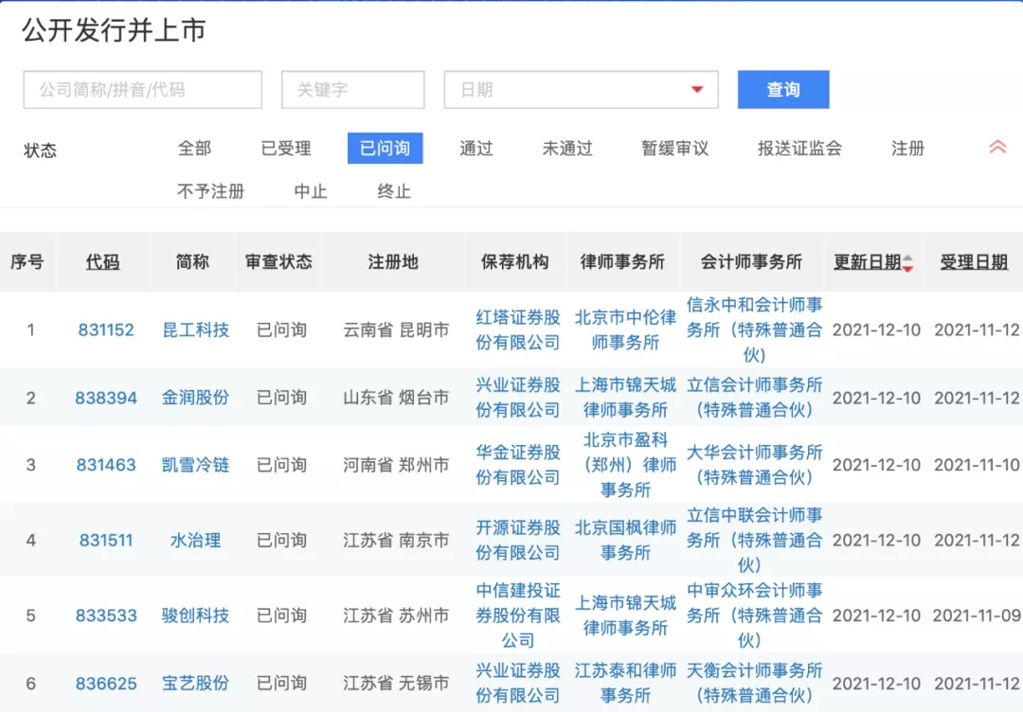Image resolution: width=1023 pixels, height=712 pixels.
Task: Open company 凯雪冷链
Action: click(195, 465)
